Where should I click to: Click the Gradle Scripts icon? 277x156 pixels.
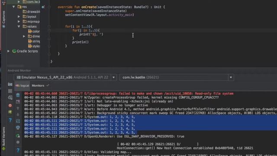point(14,51)
